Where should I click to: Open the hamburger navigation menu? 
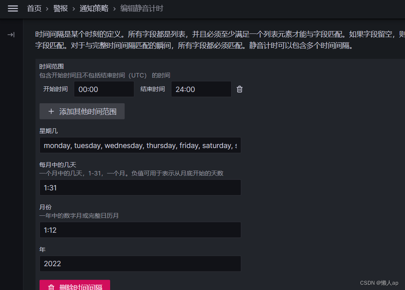click(13, 8)
